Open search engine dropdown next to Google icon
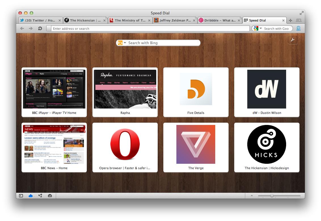 click(261, 28)
